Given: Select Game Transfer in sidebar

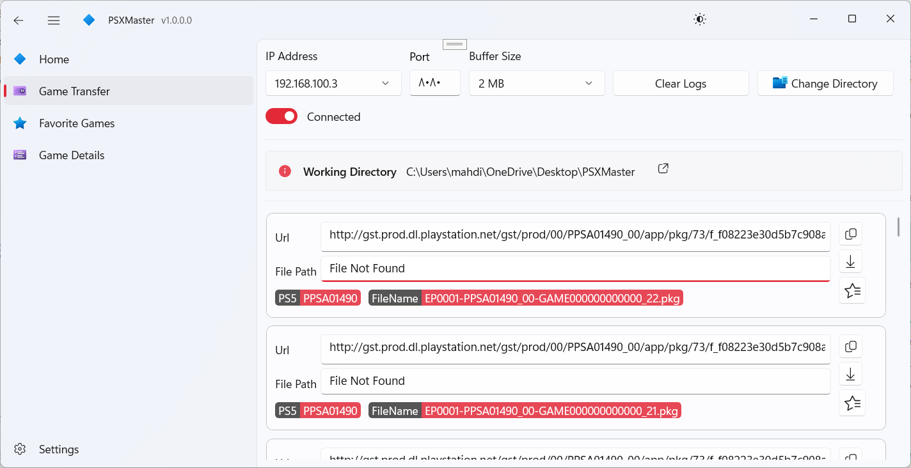Looking at the screenshot, I should pos(128,91).
